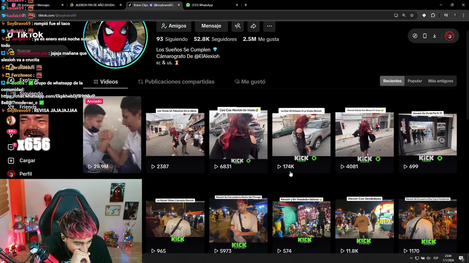Switch to the Instagram Mensajes tab
This screenshot has width=469, height=263.
[x=37, y=5]
